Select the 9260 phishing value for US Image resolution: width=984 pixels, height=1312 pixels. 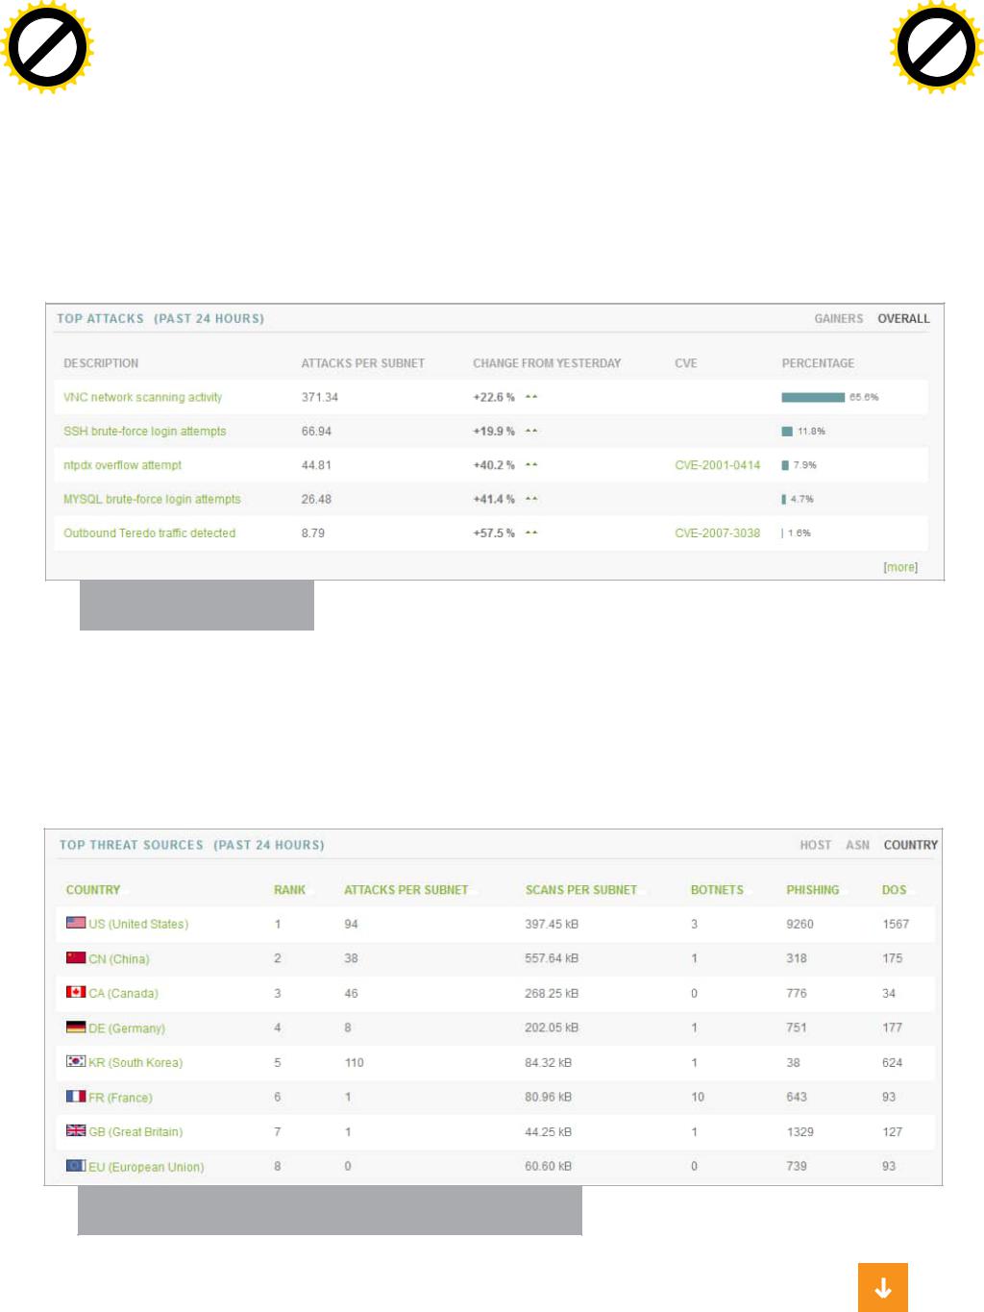pyautogui.click(x=799, y=924)
